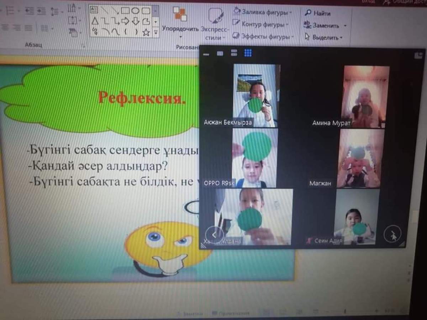Viewport: 427px width, 320px height.
Task: Select the right arrow block shape
Action: (125, 21)
